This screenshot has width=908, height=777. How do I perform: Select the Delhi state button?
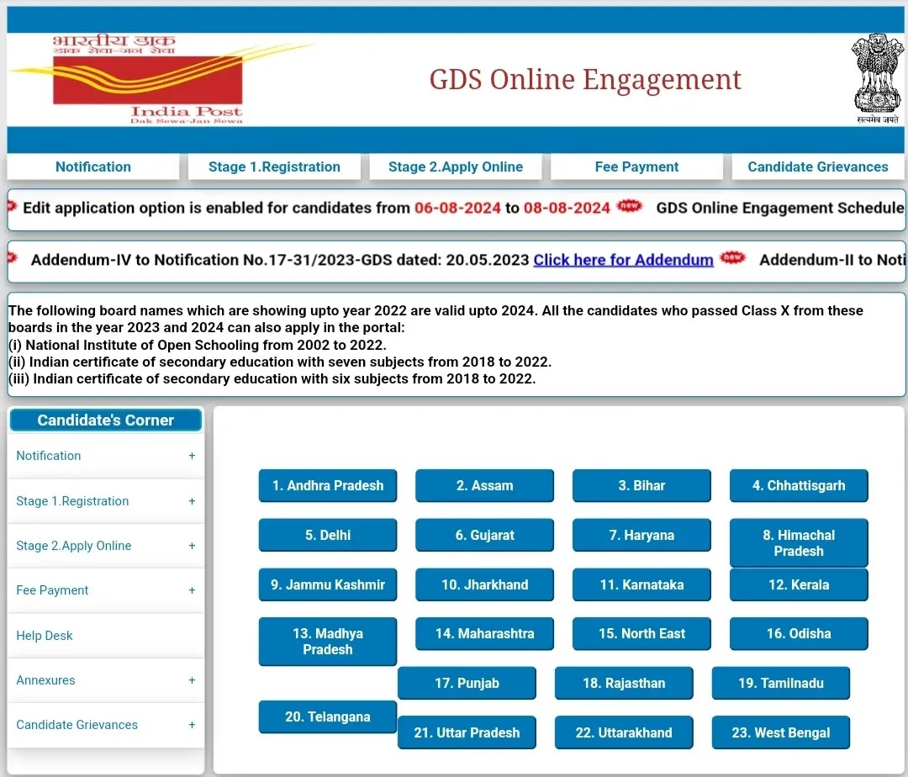pyautogui.click(x=328, y=535)
